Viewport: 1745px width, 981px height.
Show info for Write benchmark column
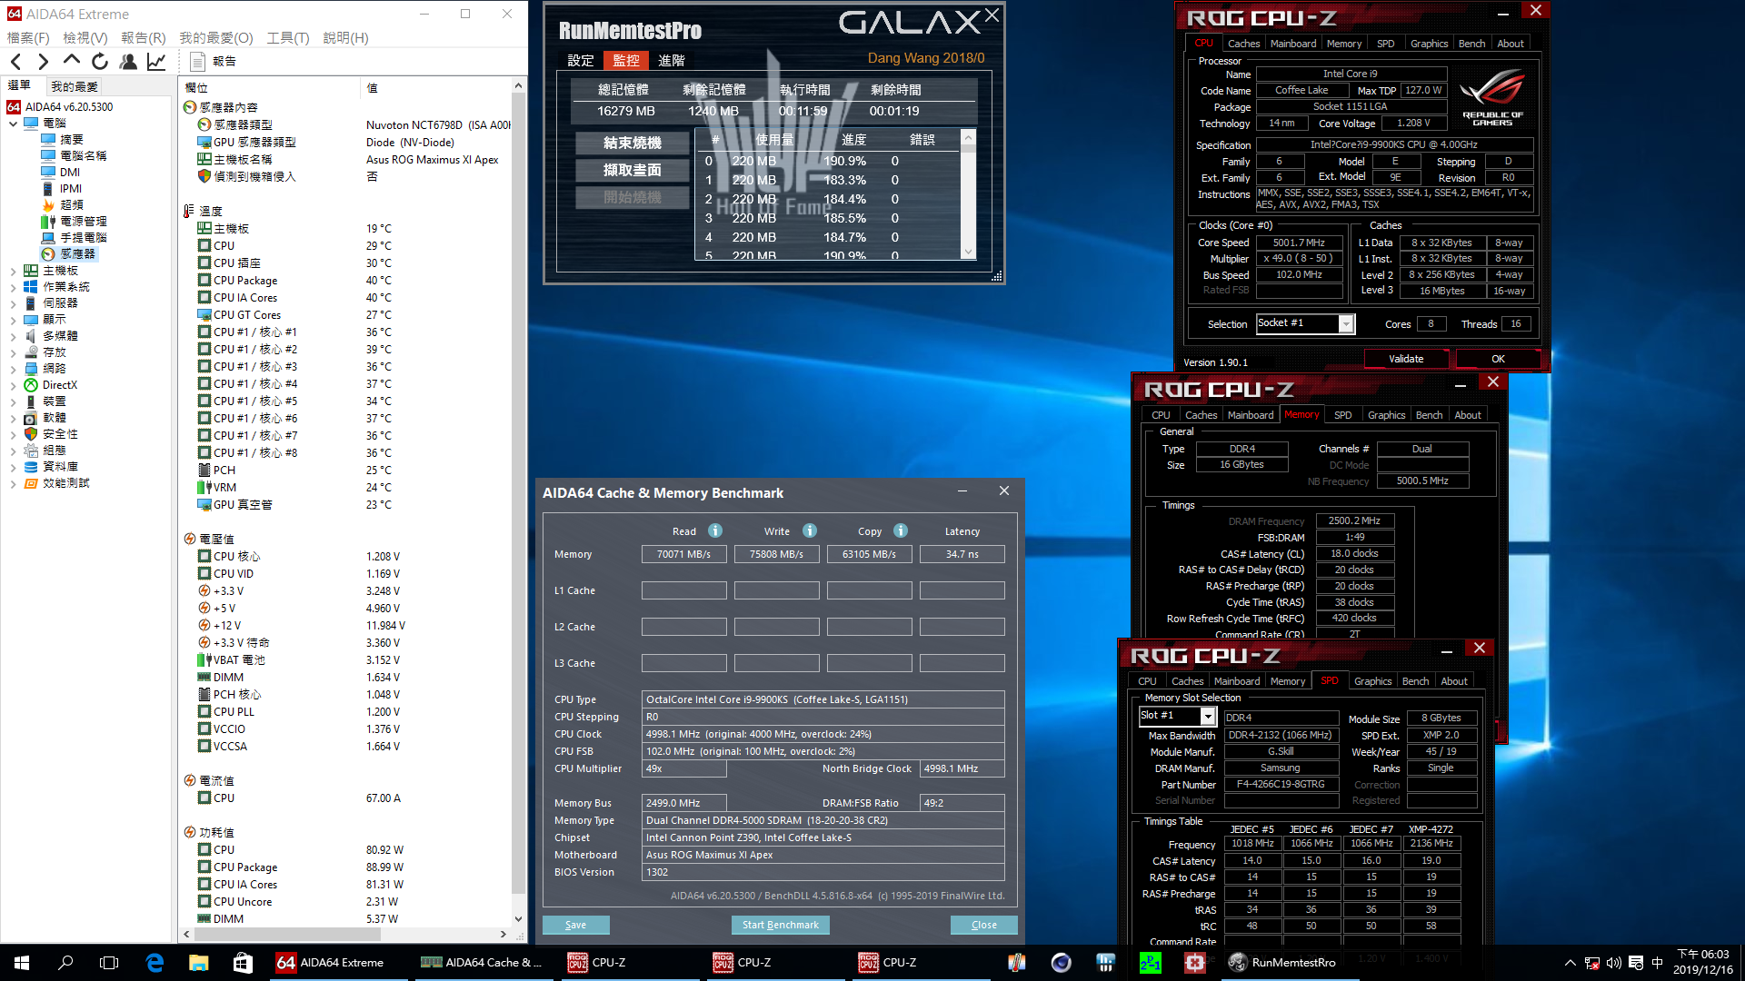click(x=810, y=530)
